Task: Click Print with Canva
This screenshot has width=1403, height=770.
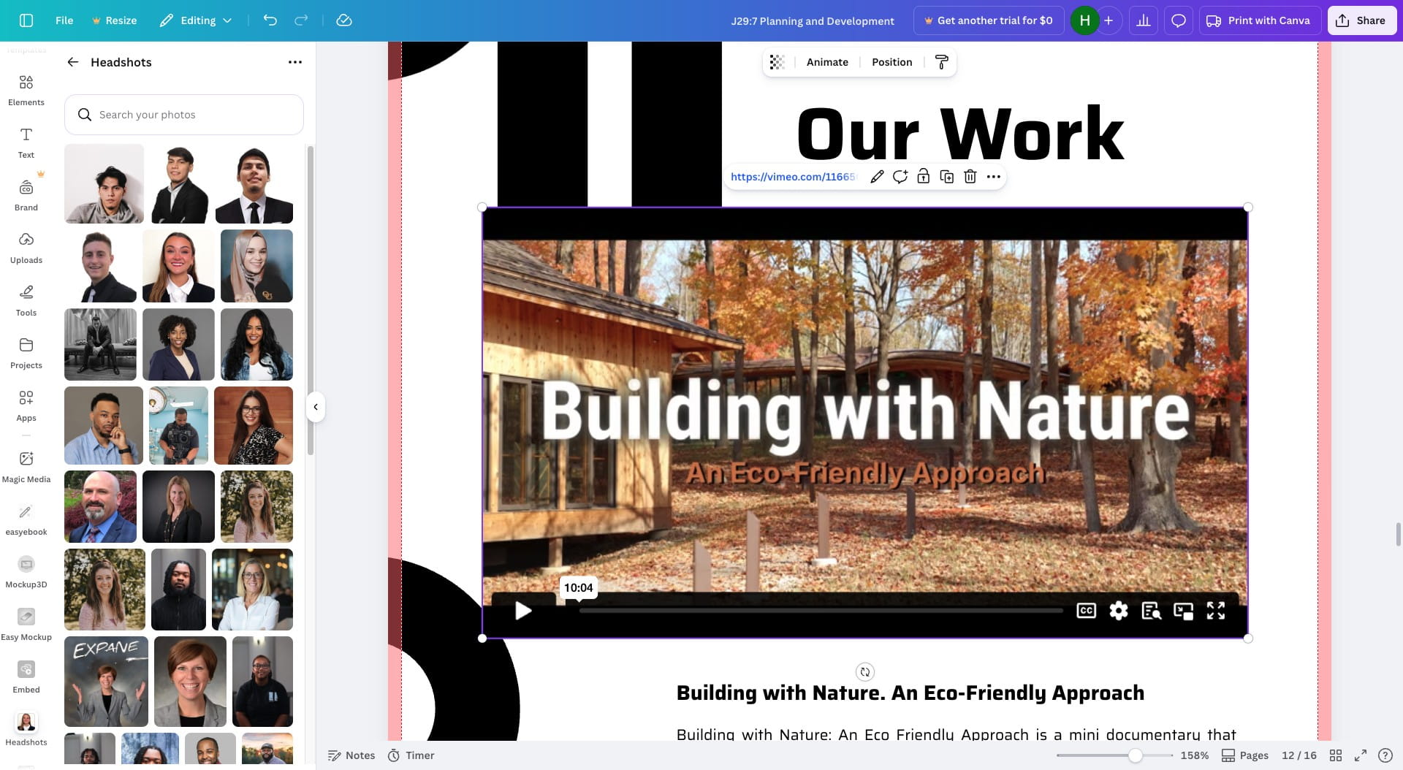Action: [x=1259, y=20]
